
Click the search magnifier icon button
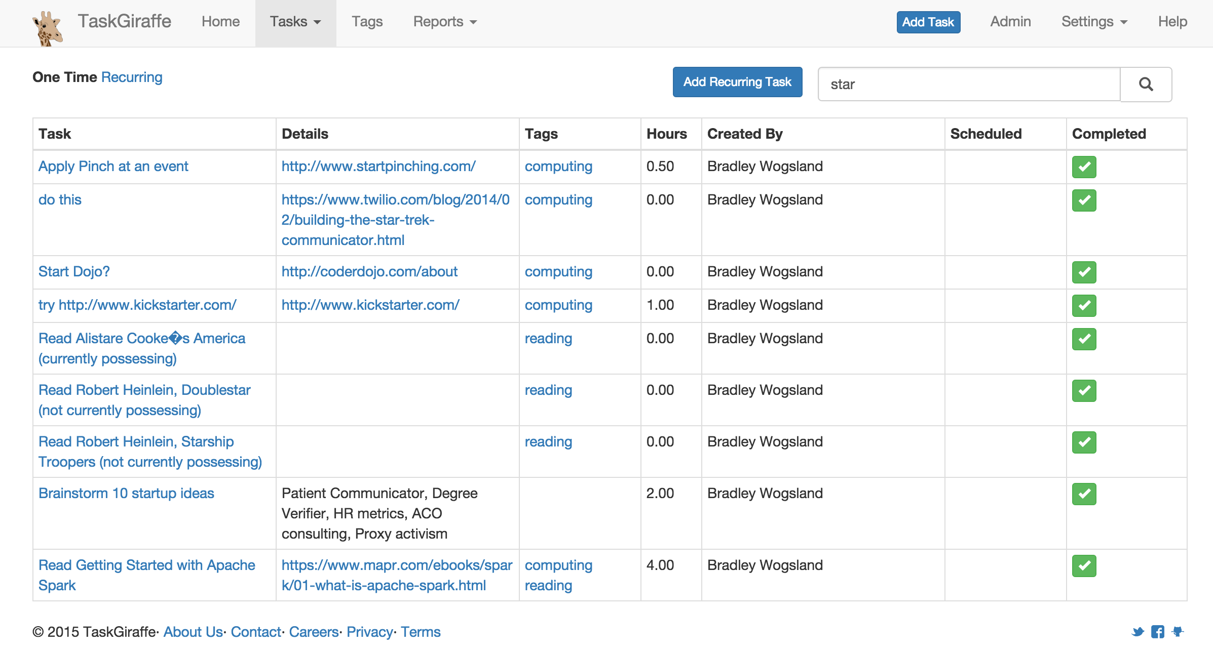[x=1146, y=84]
